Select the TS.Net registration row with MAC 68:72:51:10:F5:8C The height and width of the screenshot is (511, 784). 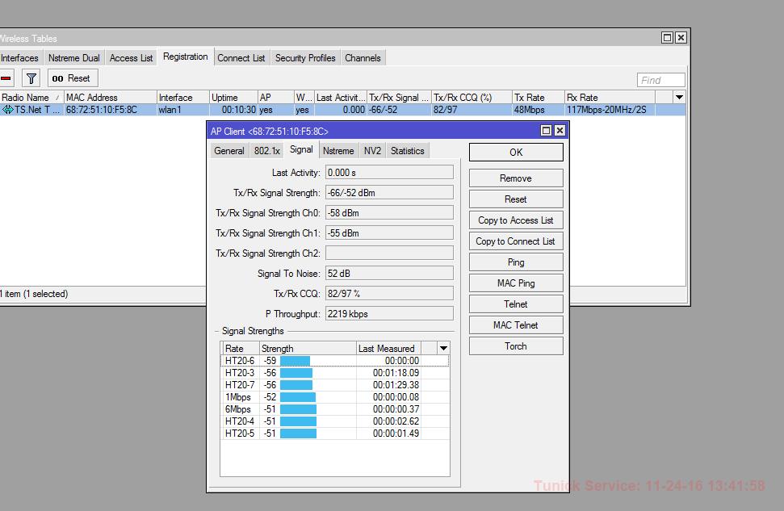[342, 110]
